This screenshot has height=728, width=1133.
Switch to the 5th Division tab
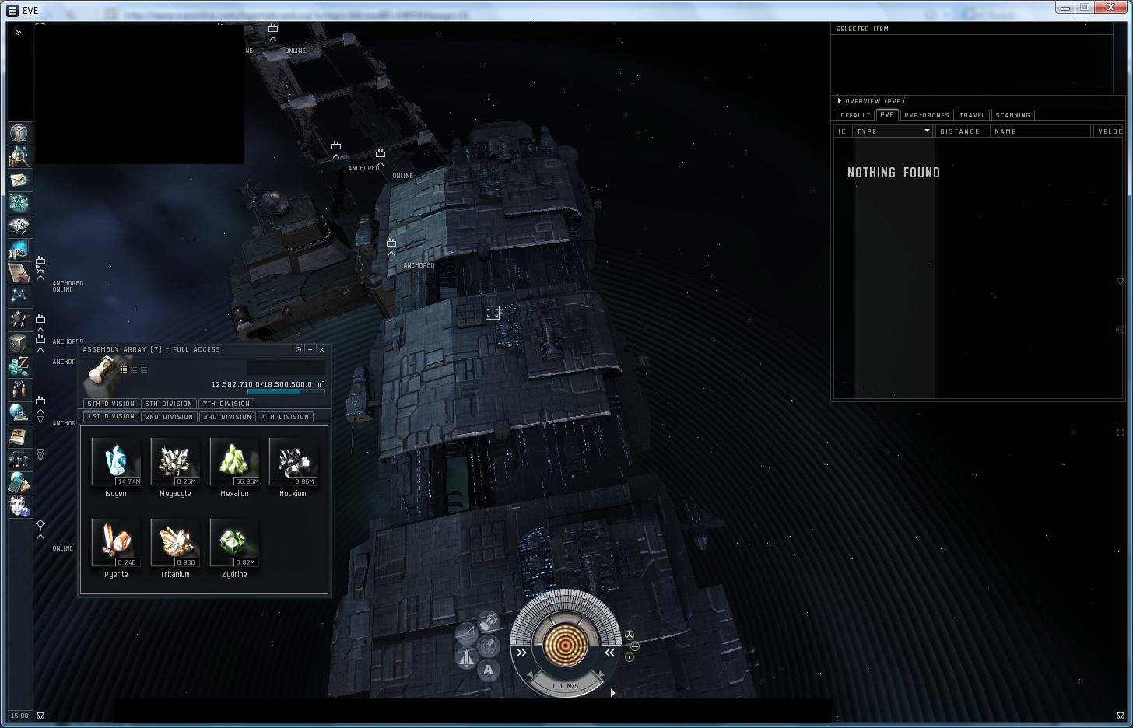pos(111,404)
